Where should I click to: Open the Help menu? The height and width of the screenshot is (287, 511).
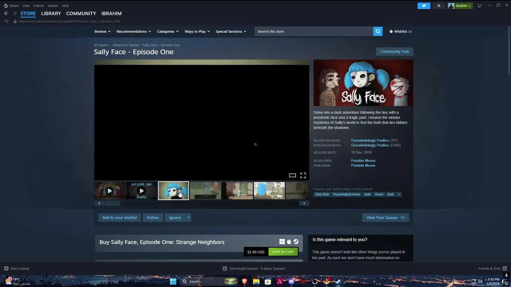point(65,6)
